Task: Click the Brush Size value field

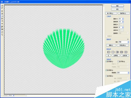Action: tap(120, 19)
